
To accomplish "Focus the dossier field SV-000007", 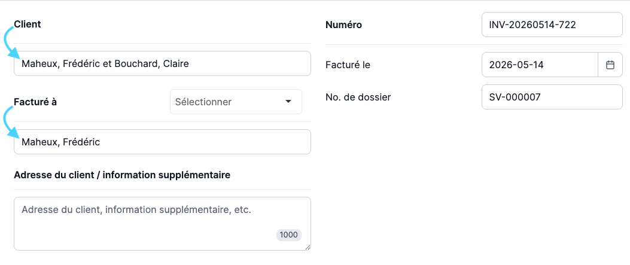I will (552, 97).
